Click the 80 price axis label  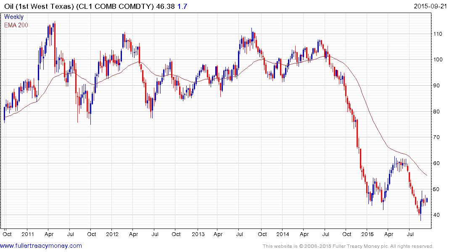tap(436, 111)
